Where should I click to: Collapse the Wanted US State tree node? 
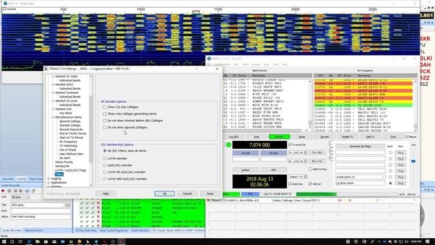(52, 76)
